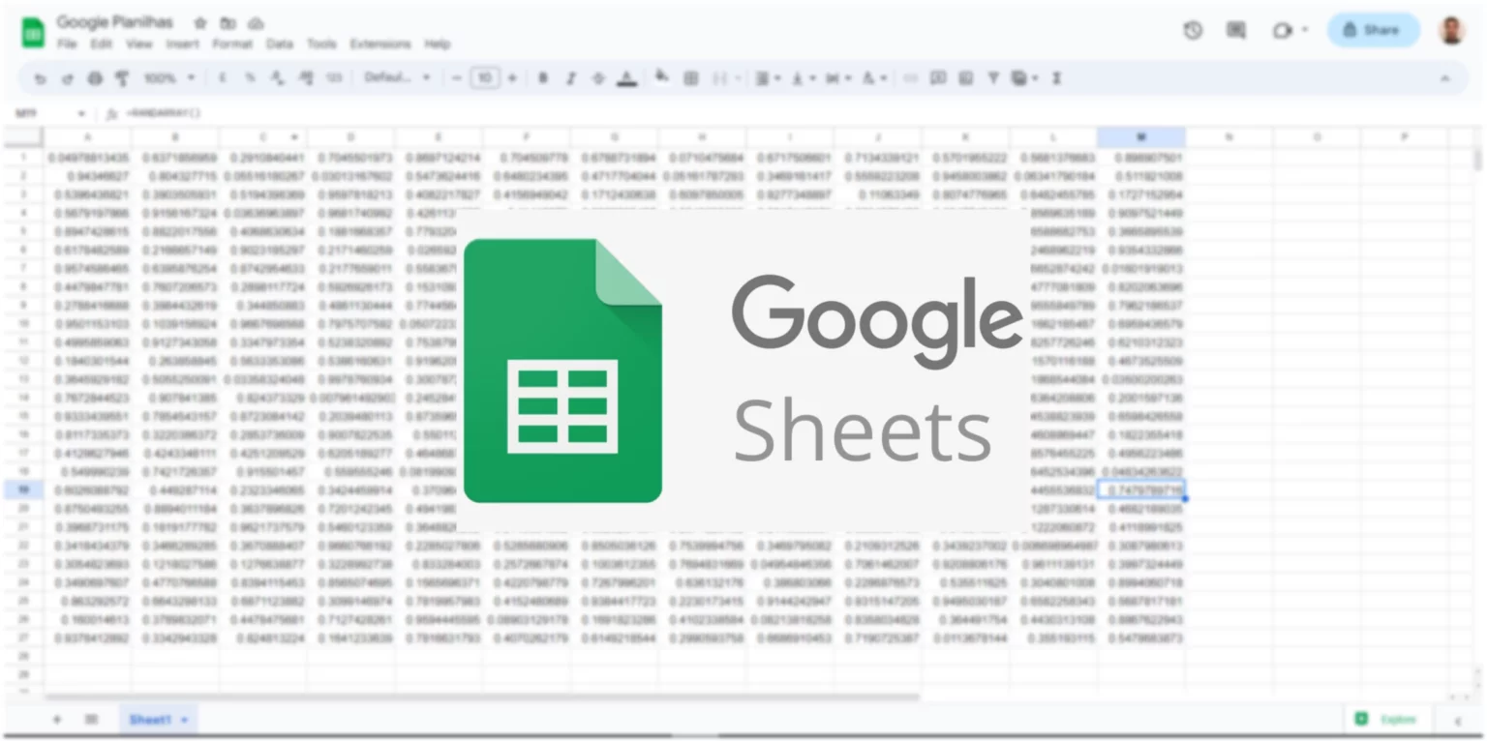Print the spreadsheet

94,78
